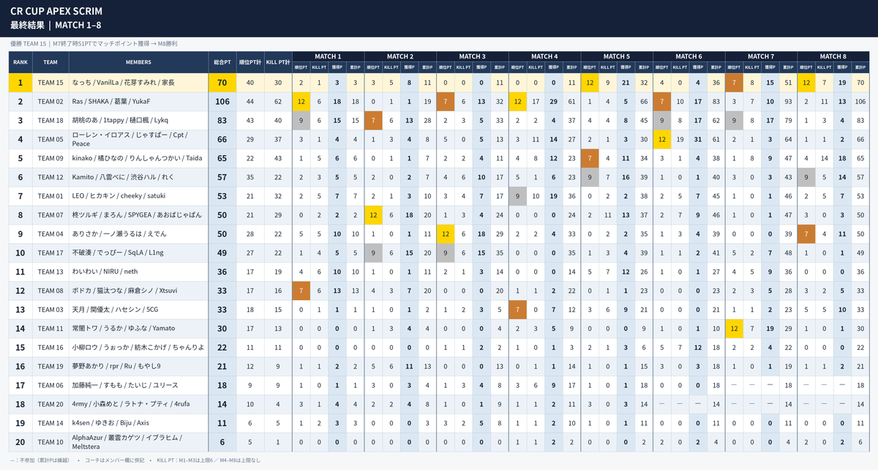Image resolution: width=878 pixels, height=470 pixels.
Task: Select the MEMBERS column header
Action: point(138,62)
